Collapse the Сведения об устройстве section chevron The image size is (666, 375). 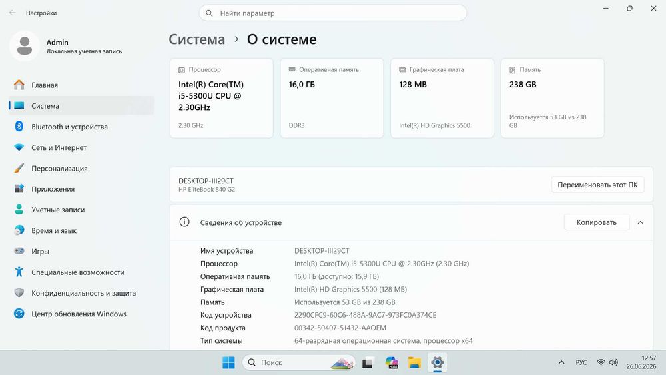[x=641, y=222]
